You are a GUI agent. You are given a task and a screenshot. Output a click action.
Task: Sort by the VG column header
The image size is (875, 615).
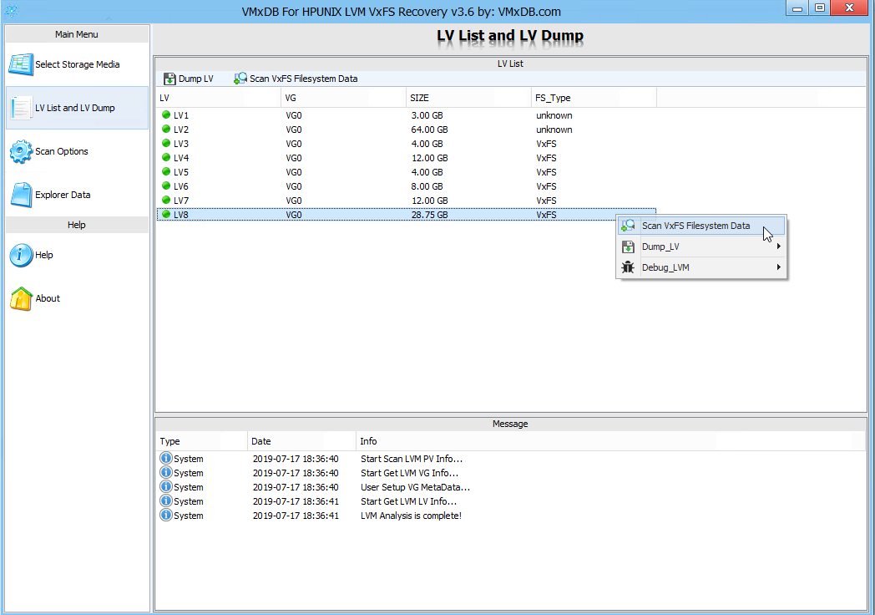[343, 98]
